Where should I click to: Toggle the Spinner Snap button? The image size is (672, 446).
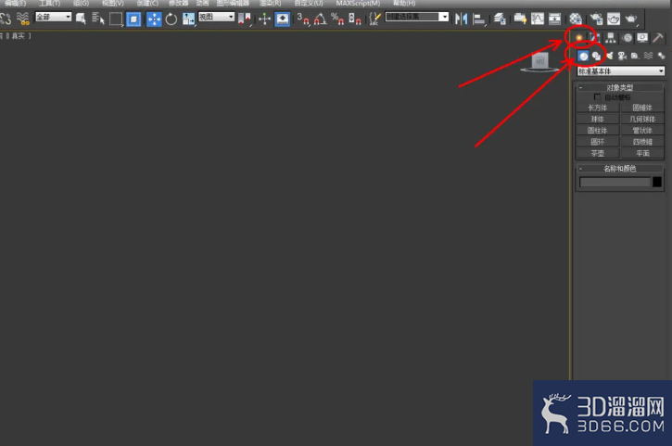point(354,19)
